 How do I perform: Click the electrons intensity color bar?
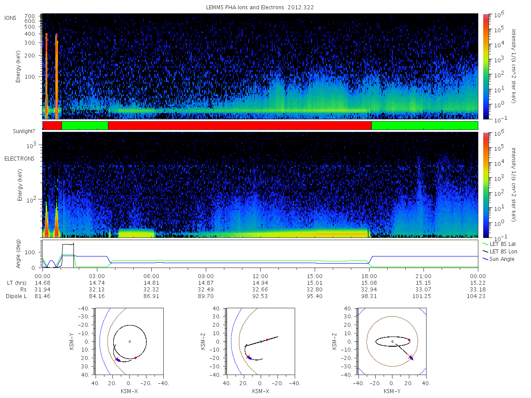[x=485, y=184]
